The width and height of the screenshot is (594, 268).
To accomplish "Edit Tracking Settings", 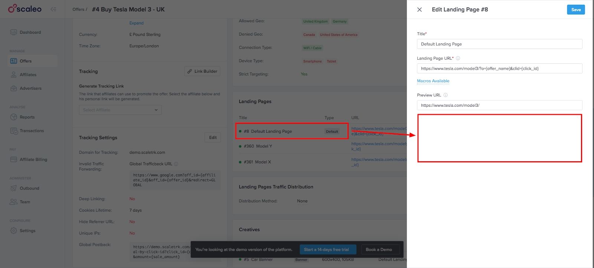I will point(213,138).
